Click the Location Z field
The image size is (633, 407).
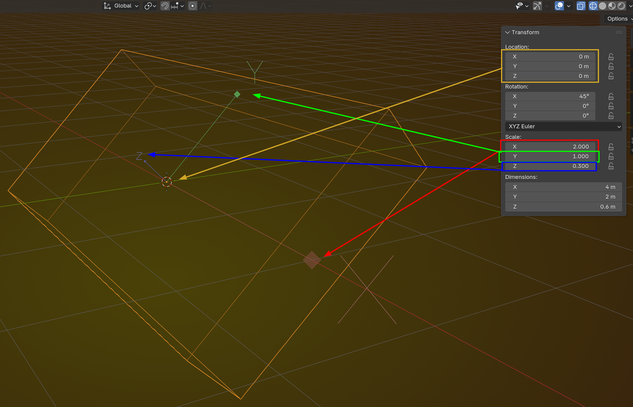click(550, 76)
